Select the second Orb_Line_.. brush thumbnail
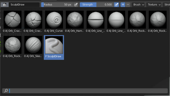Screen dimensions: 170x96 (x=116, y=20)
